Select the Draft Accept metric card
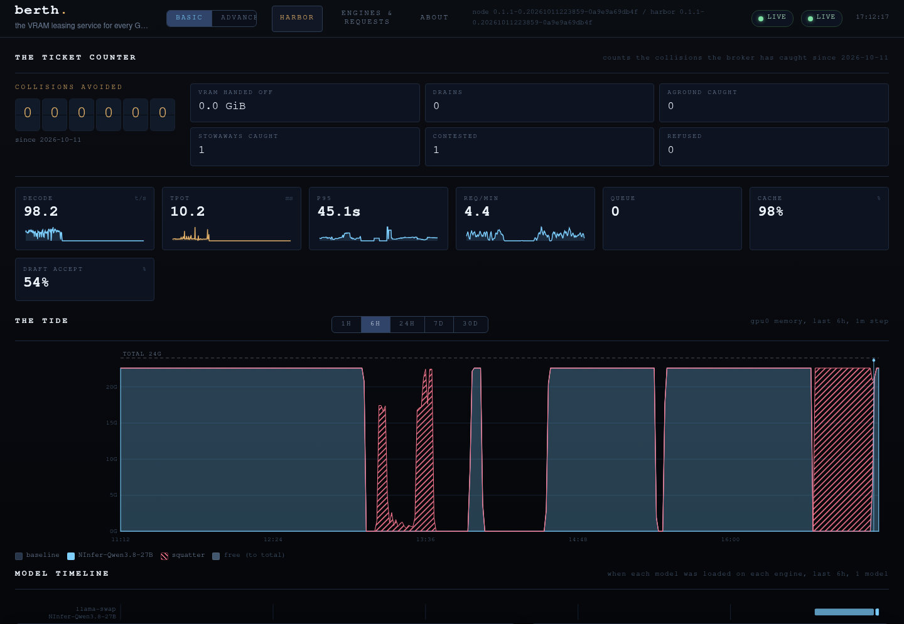The image size is (904, 624). 85,279
